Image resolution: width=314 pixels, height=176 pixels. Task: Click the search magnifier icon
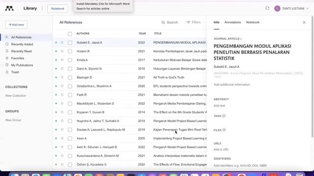tap(163, 22)
